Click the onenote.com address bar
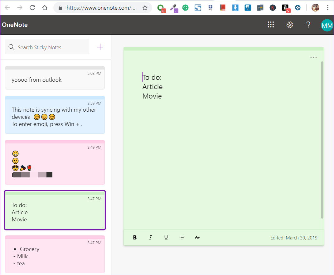The image size is (334, 275). (101, 8)
